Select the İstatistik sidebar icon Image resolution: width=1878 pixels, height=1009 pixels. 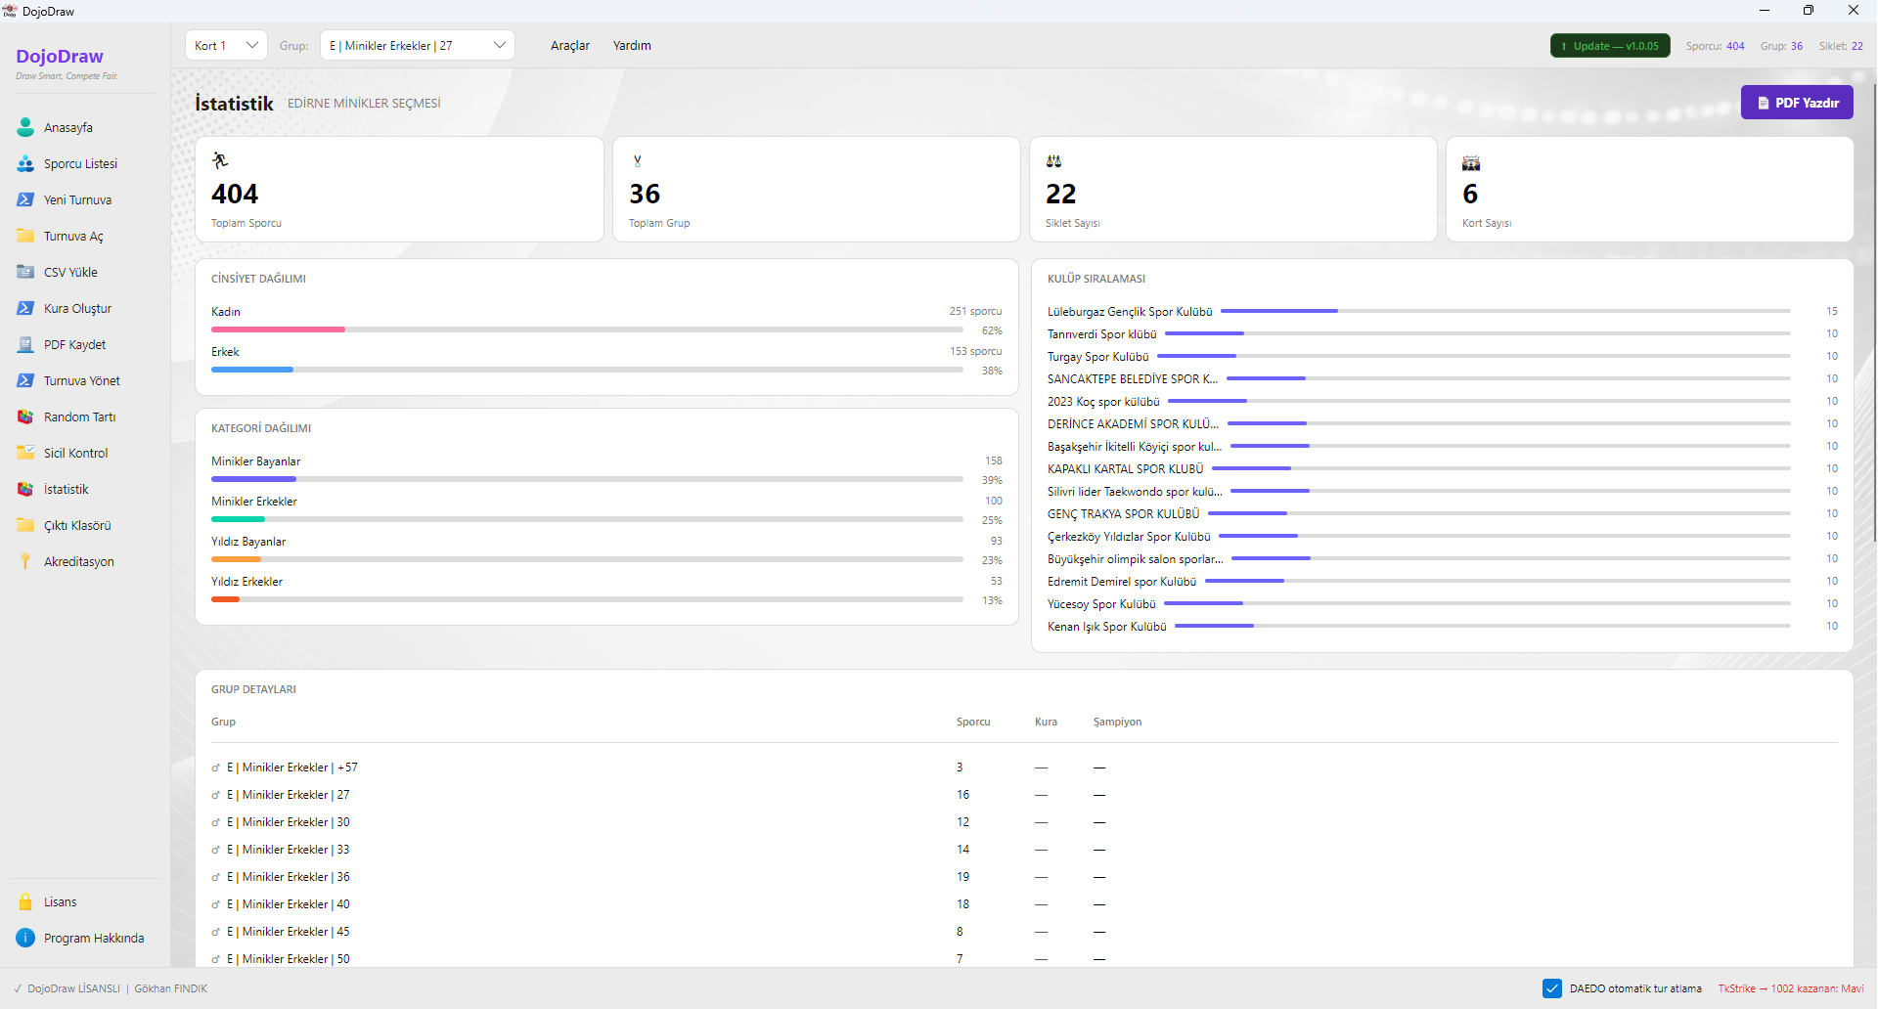(25, 489)
